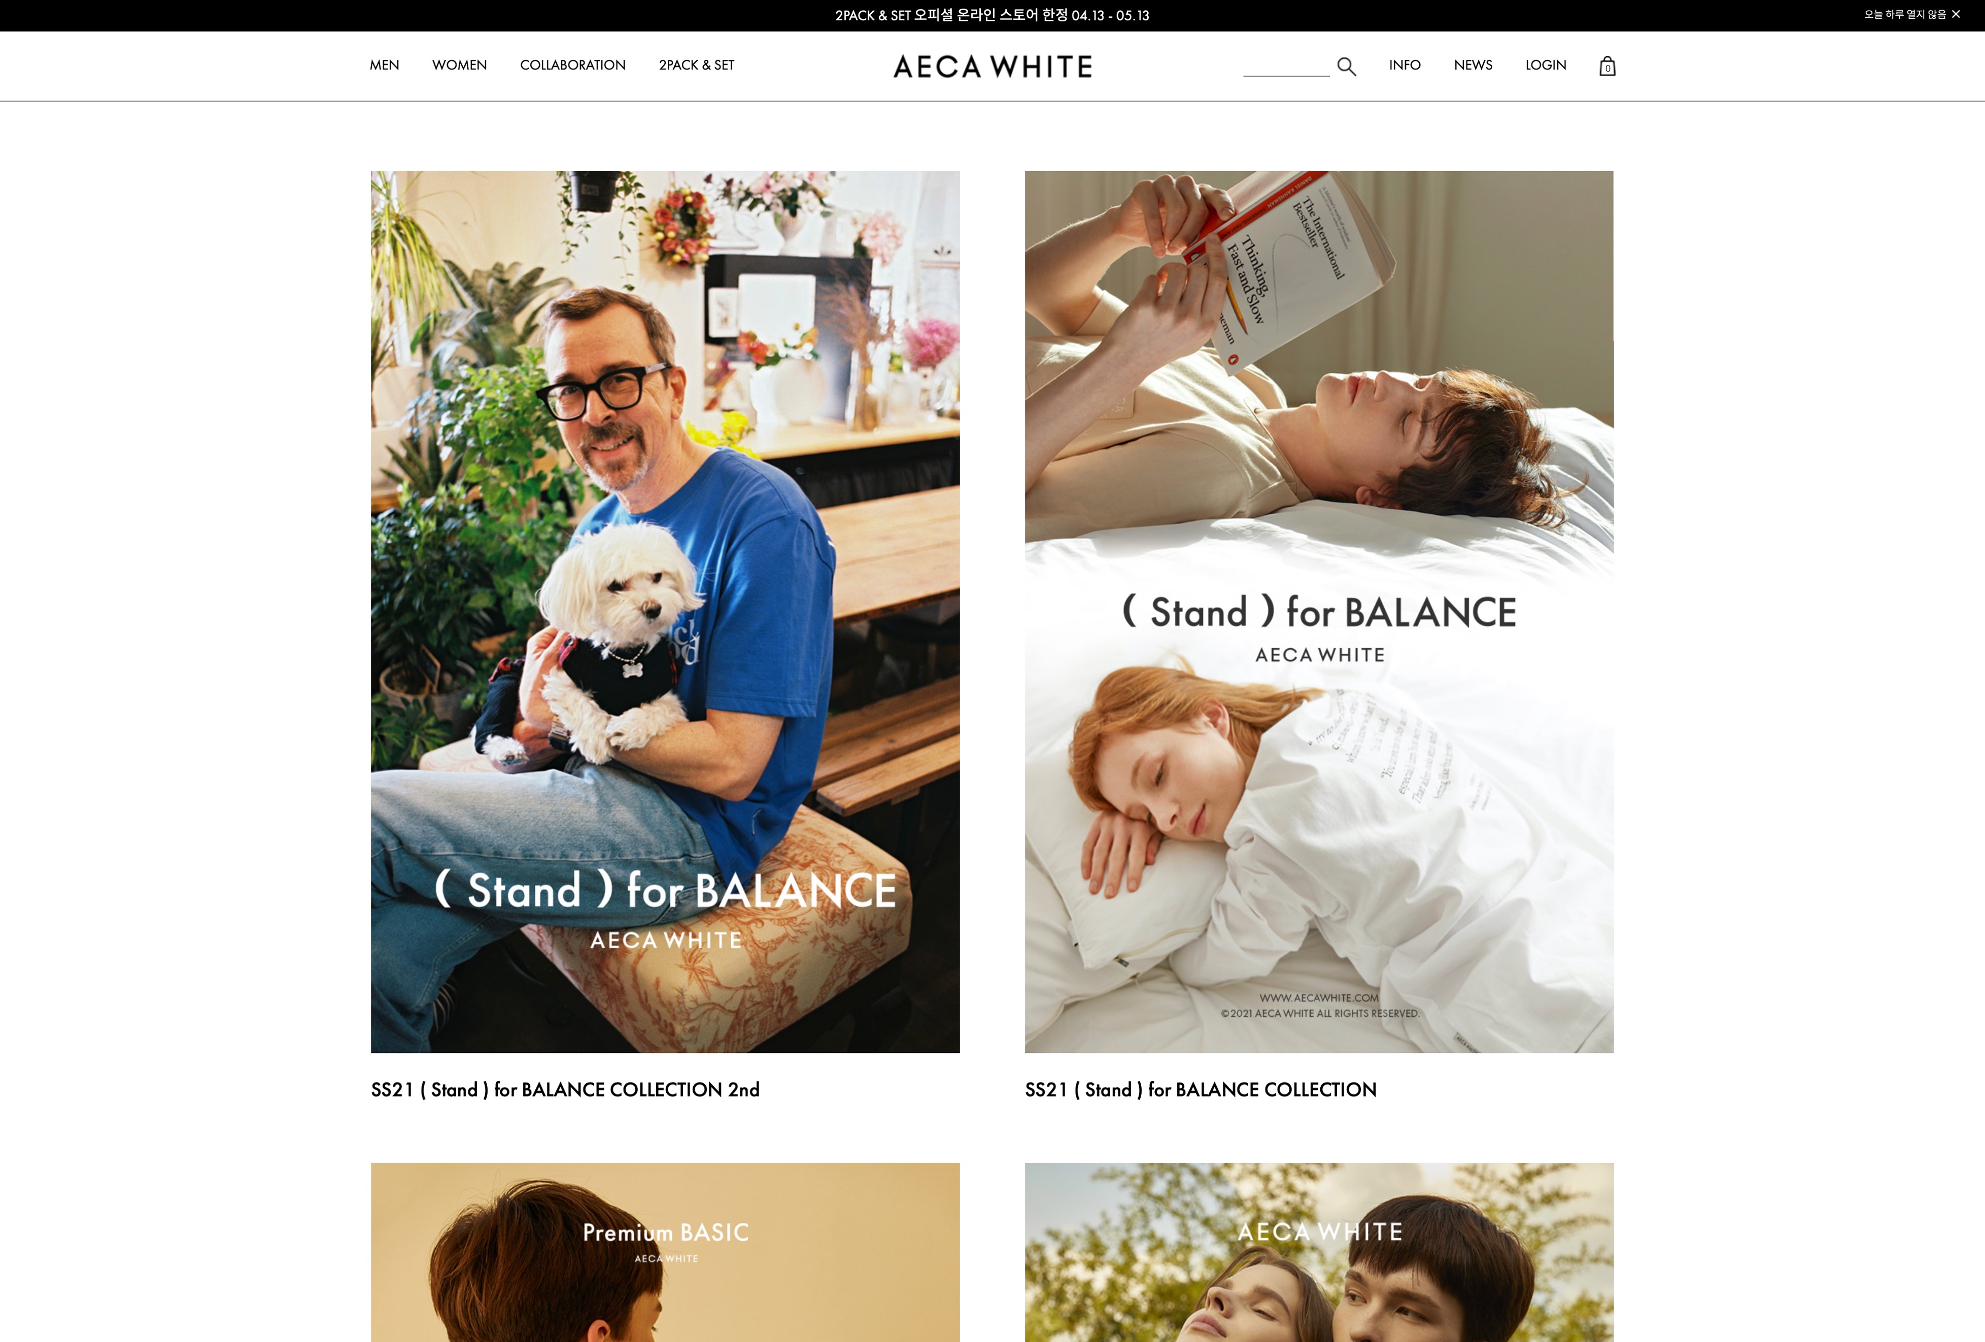Open the MEN menu
The image size is (1985, 1342).
click(384, 65)
